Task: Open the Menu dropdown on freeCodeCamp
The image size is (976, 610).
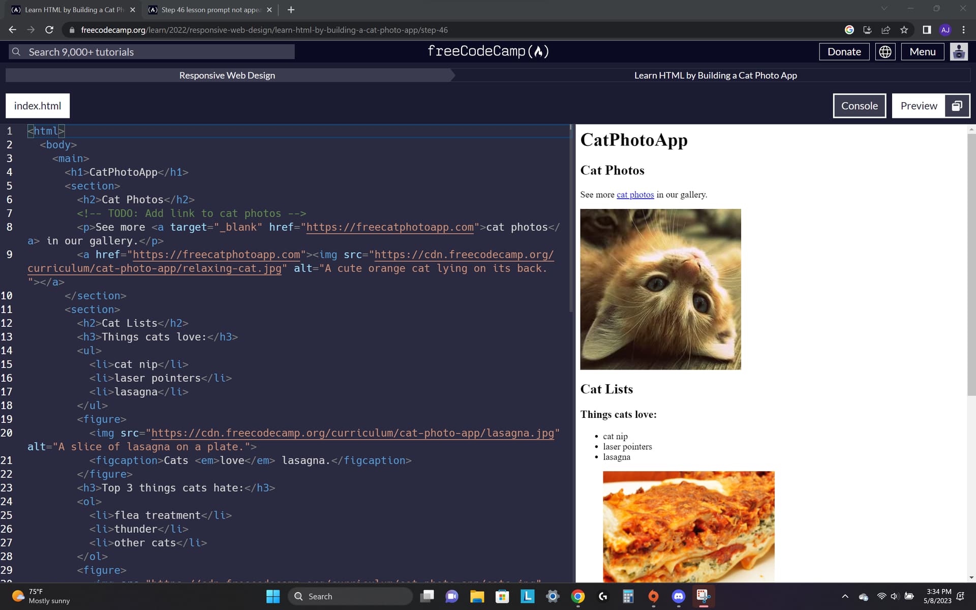Action: 922,51
